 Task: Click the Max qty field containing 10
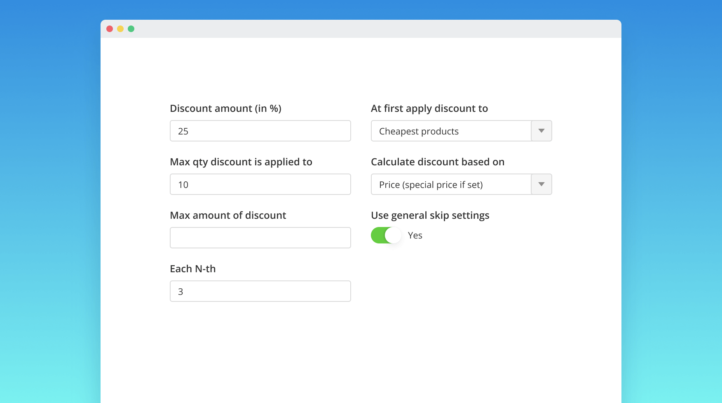pos(260,184)
